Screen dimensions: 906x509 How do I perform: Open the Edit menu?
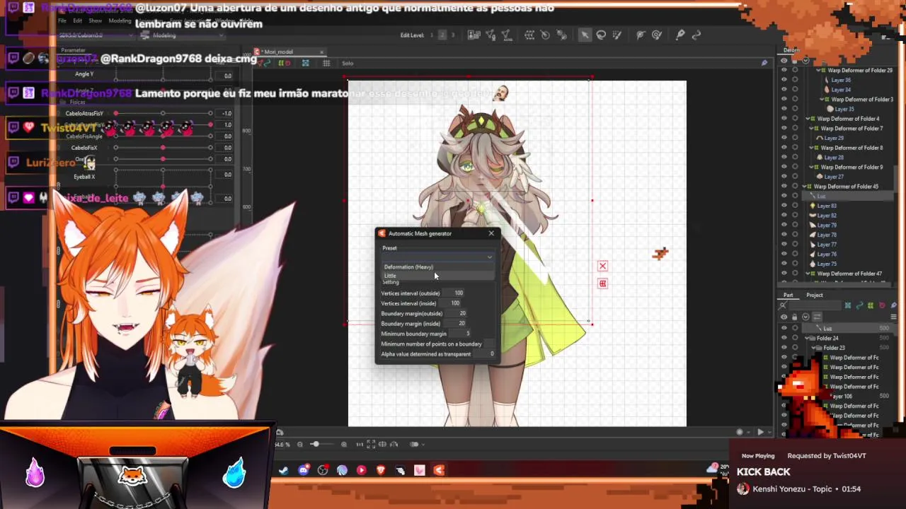[x=77, y=21]
